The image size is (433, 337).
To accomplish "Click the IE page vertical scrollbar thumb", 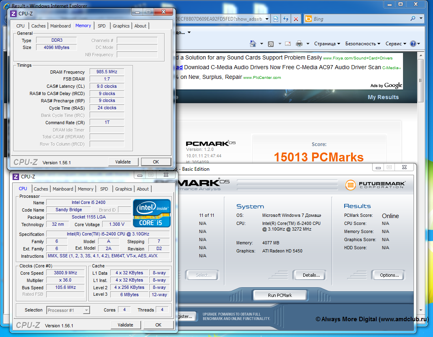I will [x=420, y=81].
